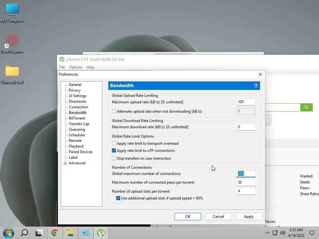This screenshot has height=239, width=319.
Task: Click Global maximum number of connections field
Action: tap(246, 174)
